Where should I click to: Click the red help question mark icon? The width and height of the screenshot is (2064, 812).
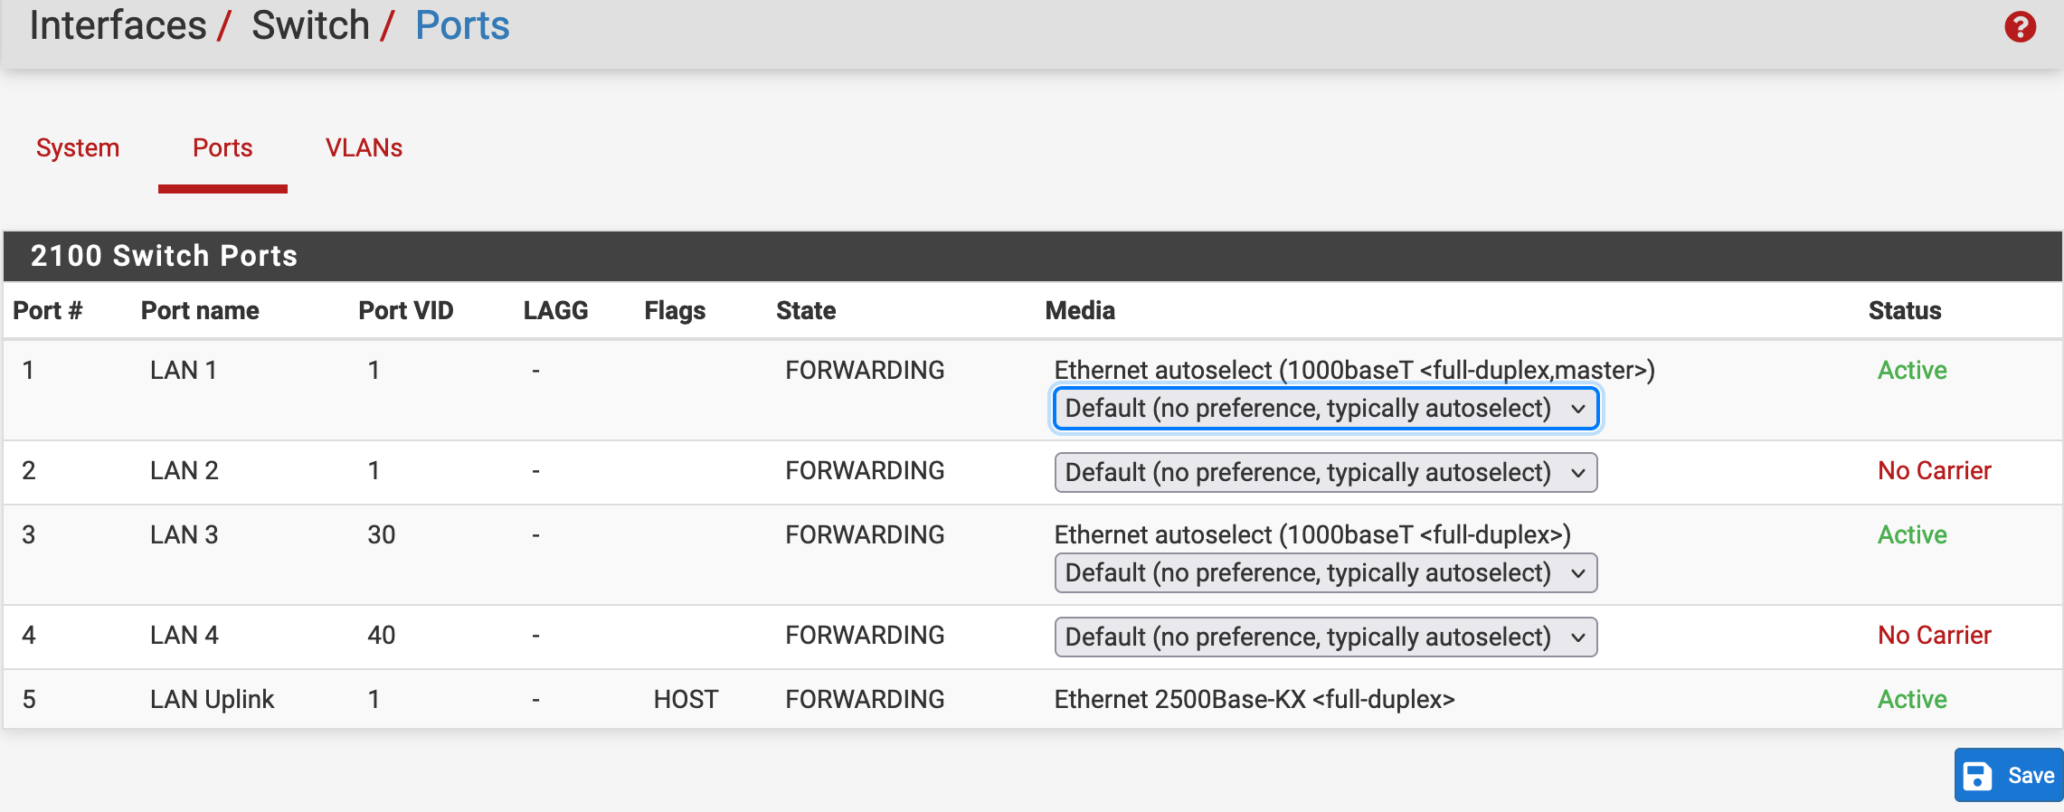[2020, 27]
